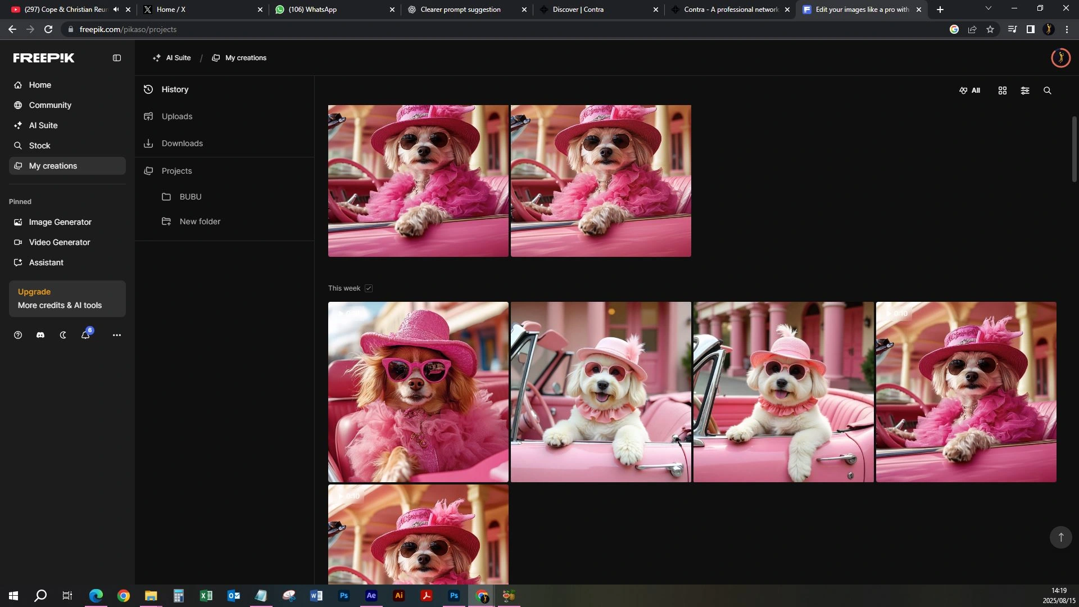
Task: Toggle dark mode moon icon
Action: click(x=63, y=335)
